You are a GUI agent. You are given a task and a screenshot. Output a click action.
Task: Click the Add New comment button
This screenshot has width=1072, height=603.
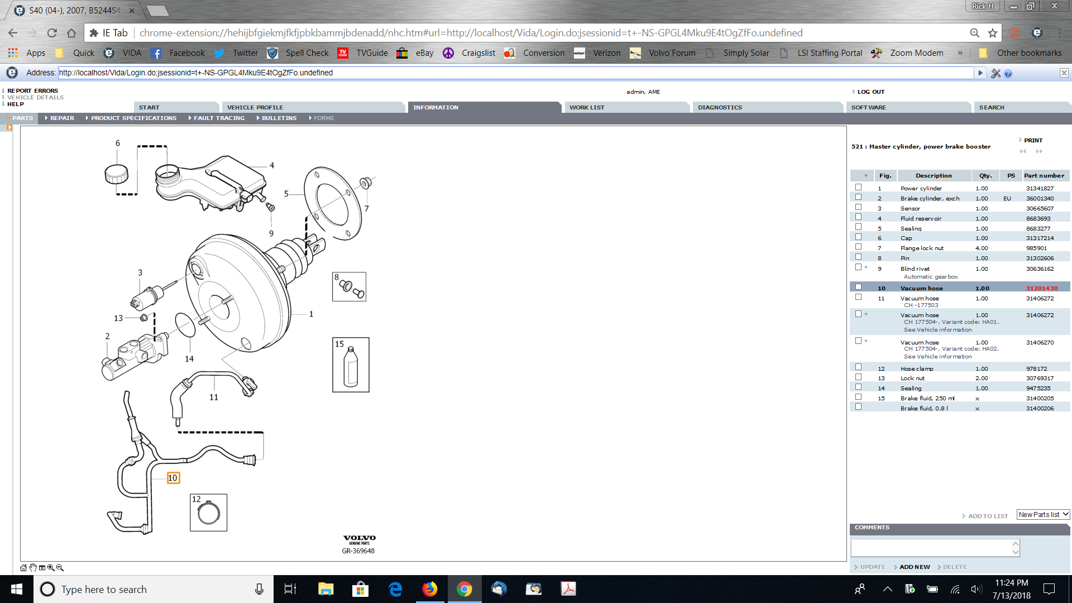915,567
